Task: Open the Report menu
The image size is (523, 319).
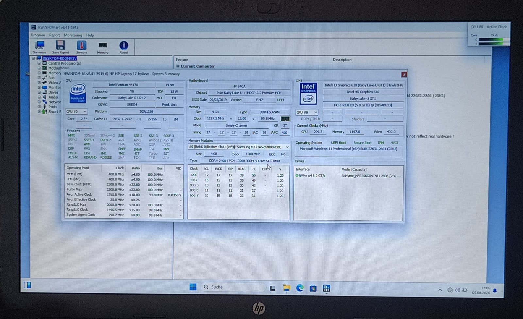Action: pos(54,35)
